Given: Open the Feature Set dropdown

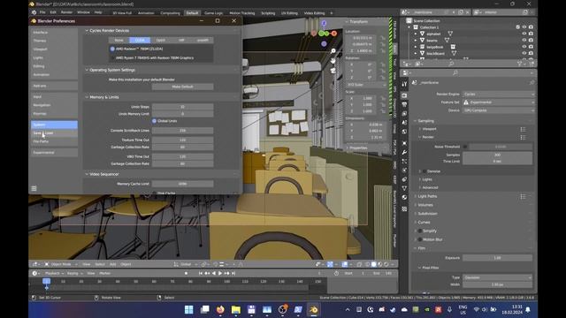Looking at the screenshot, I should coord(499,102).
